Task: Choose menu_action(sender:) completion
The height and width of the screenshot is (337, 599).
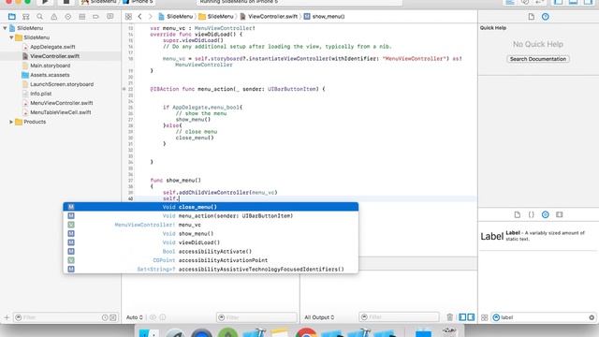Action: [211, 216]
